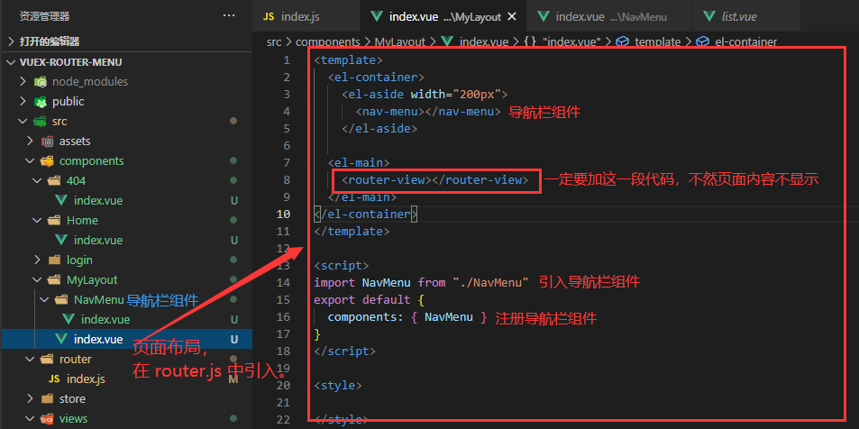Expand the 打开的编辑器 section

[50, 41]
